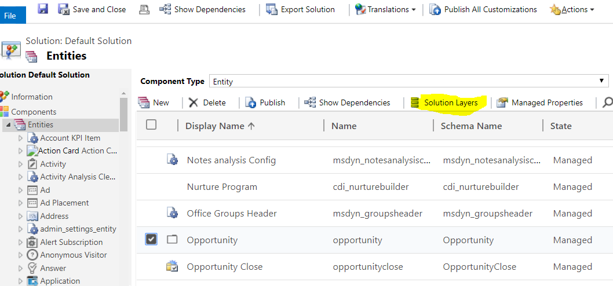
Task: Click the Publish entity icon
Action: click(x=251, y=102)
